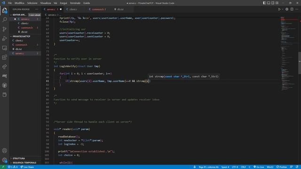Viewport: 301px width, 169px height.
Task: Toggle bottom panel visibility layout icon
Action: coord(269,3)
